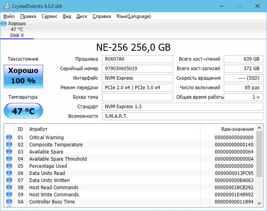Click the Интерфейс field NVM Express
Viewport: 267px width, 211px height.
137,78
